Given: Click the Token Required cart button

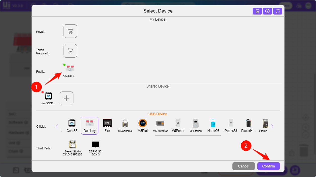Looking at the screenshot, I should pos(70,51).
